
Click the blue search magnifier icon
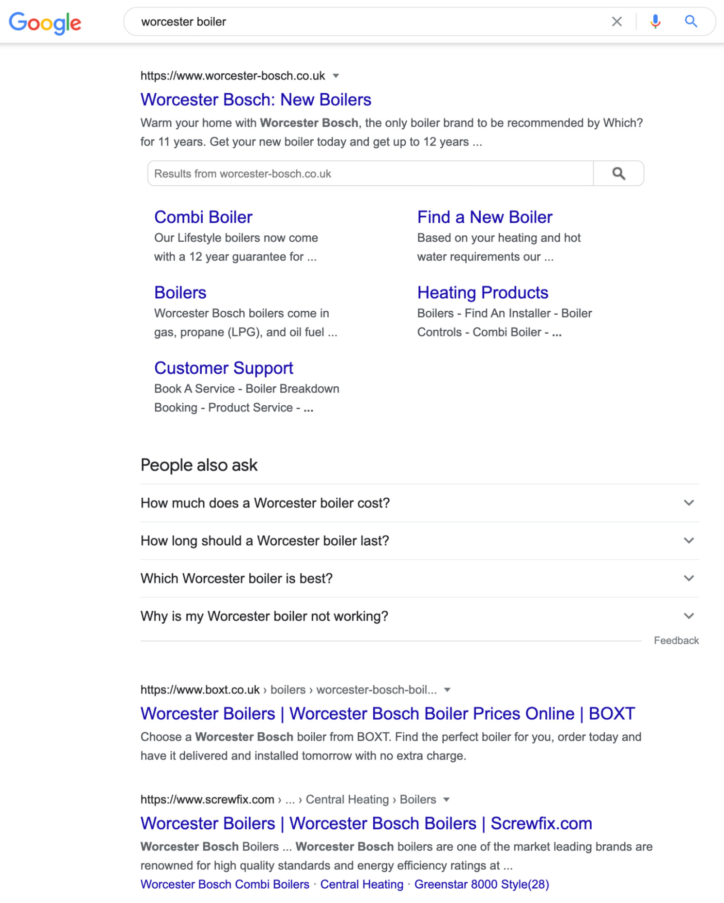[691, 21]
